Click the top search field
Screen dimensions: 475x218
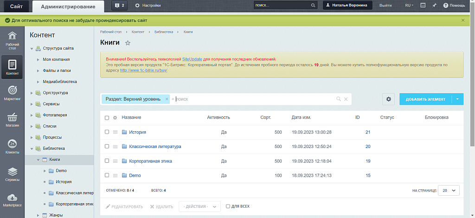(x=282, y=6)
